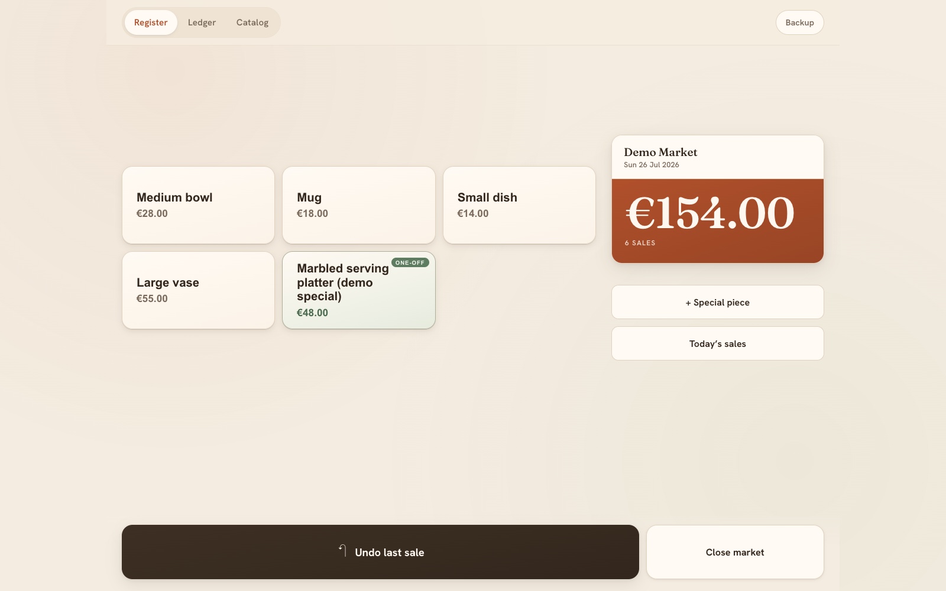Click the €28.00 price

[152, 213]
